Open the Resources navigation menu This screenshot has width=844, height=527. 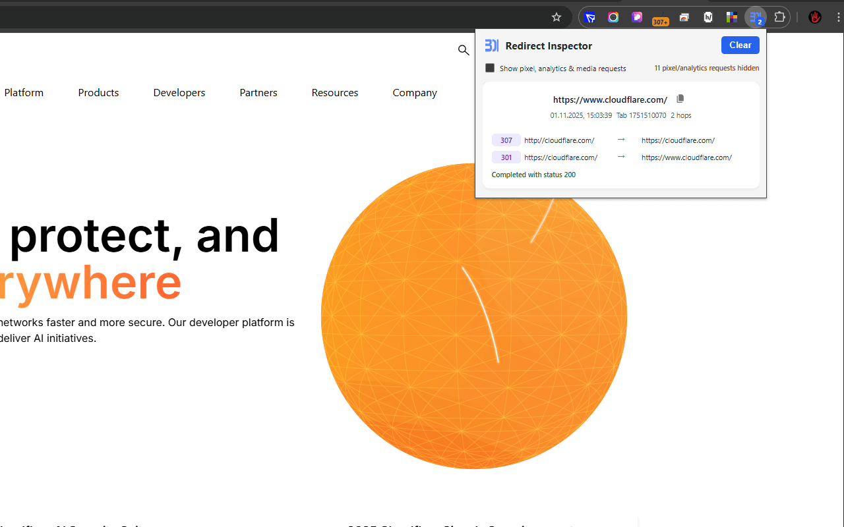tap(335, 93)
